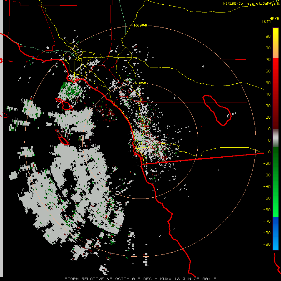Select the -50 value on velocity scale
281x281 pixels.
coord(267,198)
